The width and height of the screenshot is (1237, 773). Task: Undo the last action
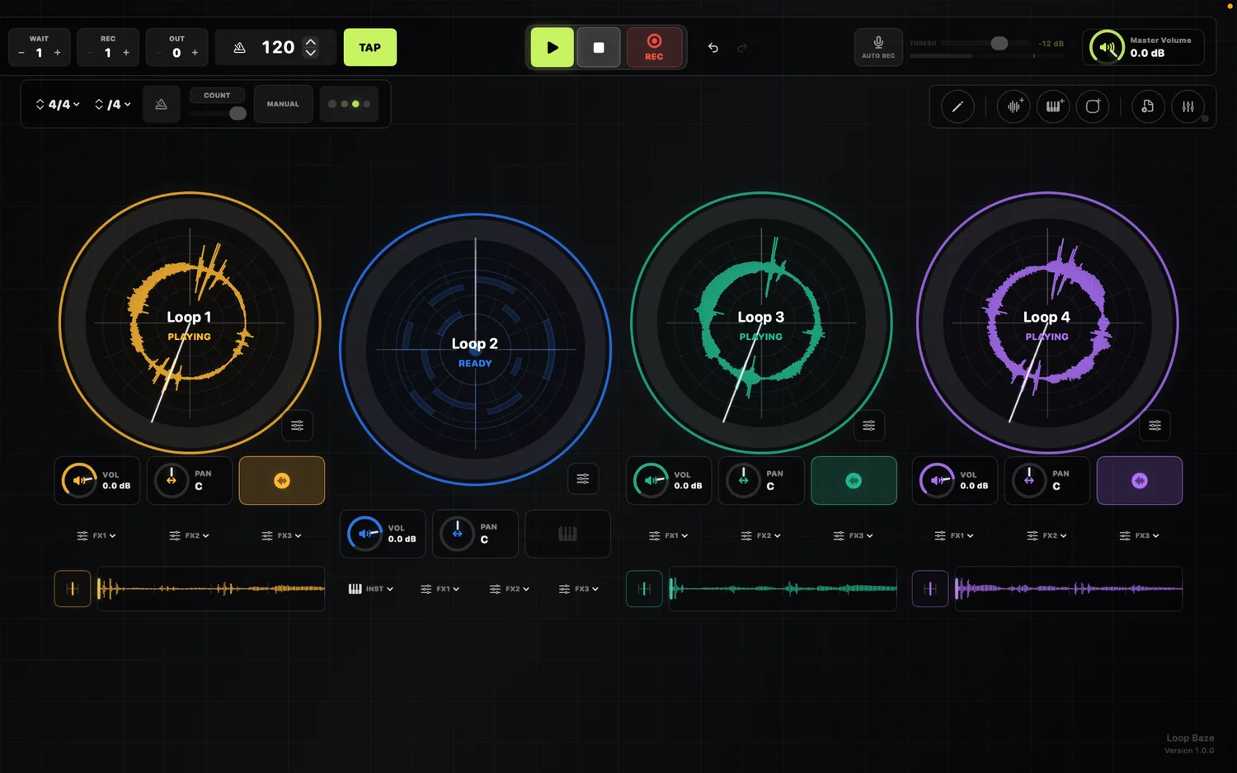[x=713, y=48]
